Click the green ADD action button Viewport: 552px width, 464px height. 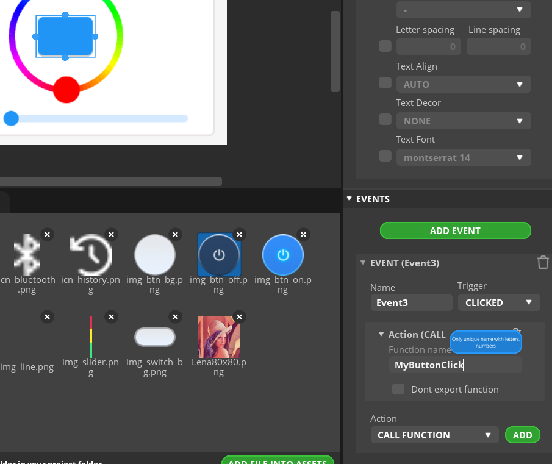coord(523,435)
